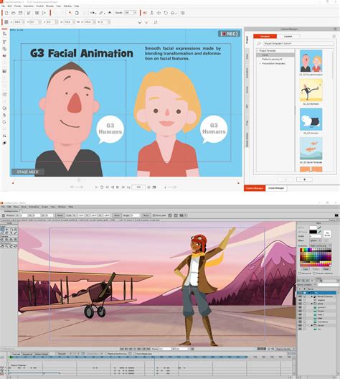340x379 pixels.
Task: Hide the shadow layer with its eye icon
Action: pyautogui.click(x=300, y=300)
